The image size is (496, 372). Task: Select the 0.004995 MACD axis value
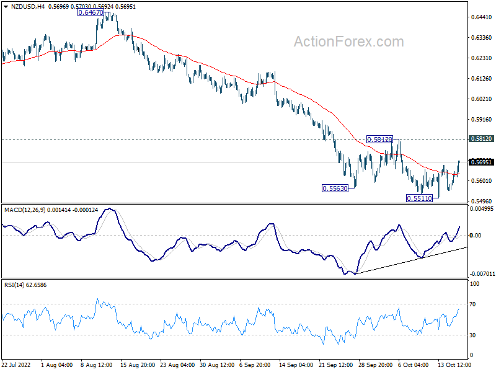(482, 209)
